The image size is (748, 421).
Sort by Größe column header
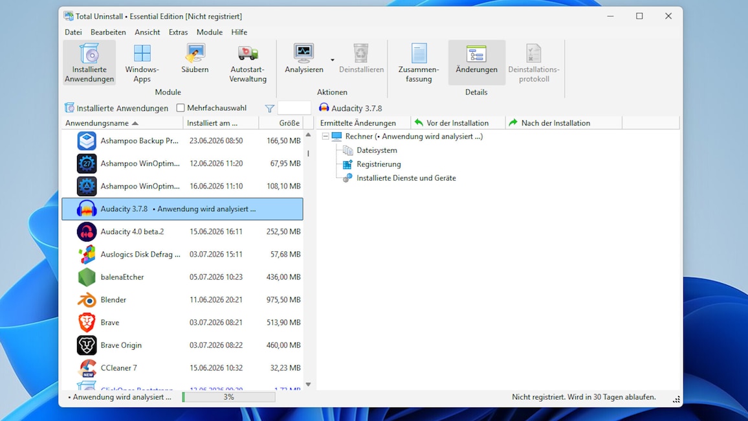pos(281,123)
